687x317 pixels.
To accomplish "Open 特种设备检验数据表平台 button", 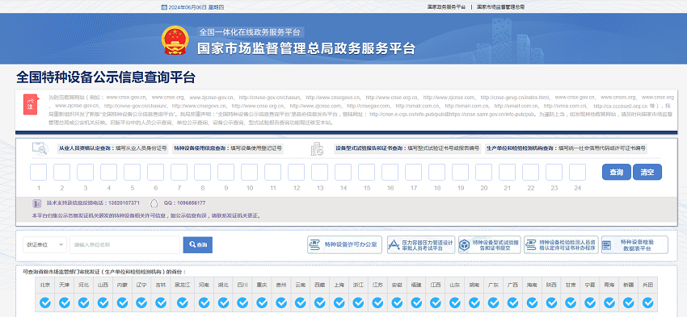I will (634, 244).
